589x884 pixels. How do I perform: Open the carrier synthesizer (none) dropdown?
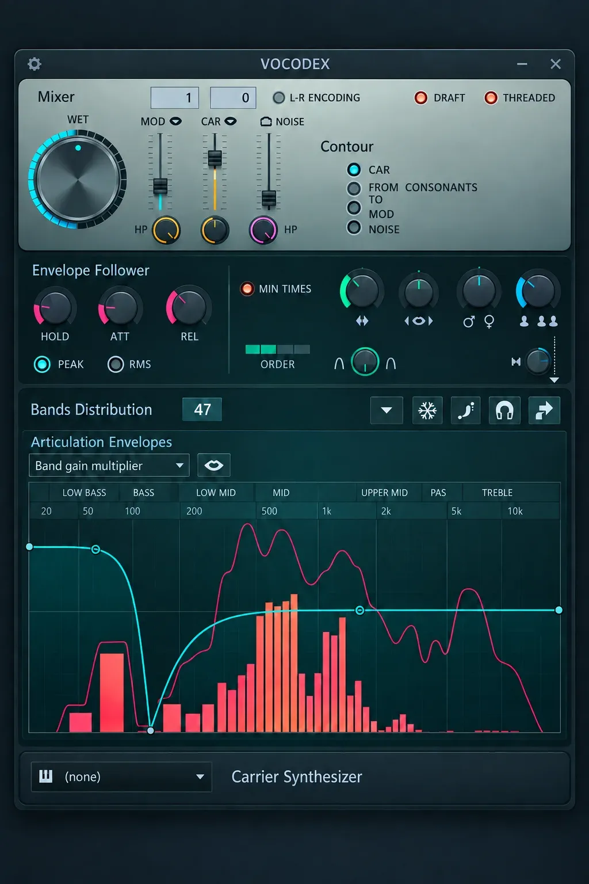[x=121, y=776]
